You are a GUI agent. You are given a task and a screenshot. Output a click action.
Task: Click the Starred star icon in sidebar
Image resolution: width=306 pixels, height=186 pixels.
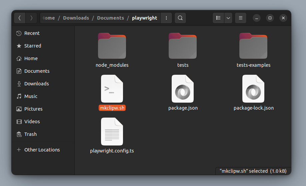19,46
